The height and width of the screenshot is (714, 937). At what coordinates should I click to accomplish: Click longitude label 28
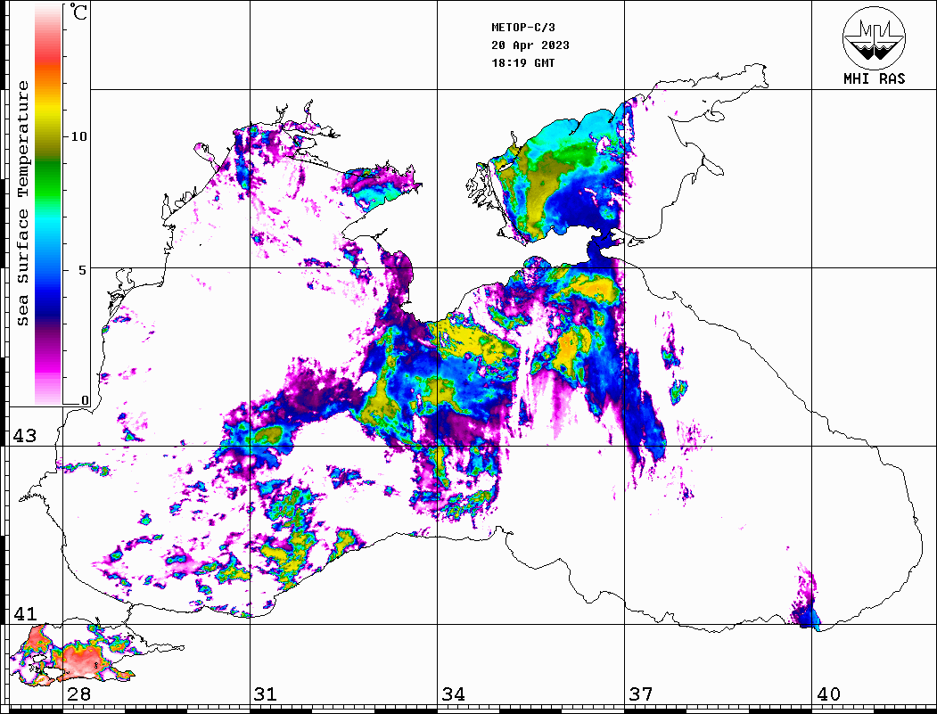pos(78,694)
